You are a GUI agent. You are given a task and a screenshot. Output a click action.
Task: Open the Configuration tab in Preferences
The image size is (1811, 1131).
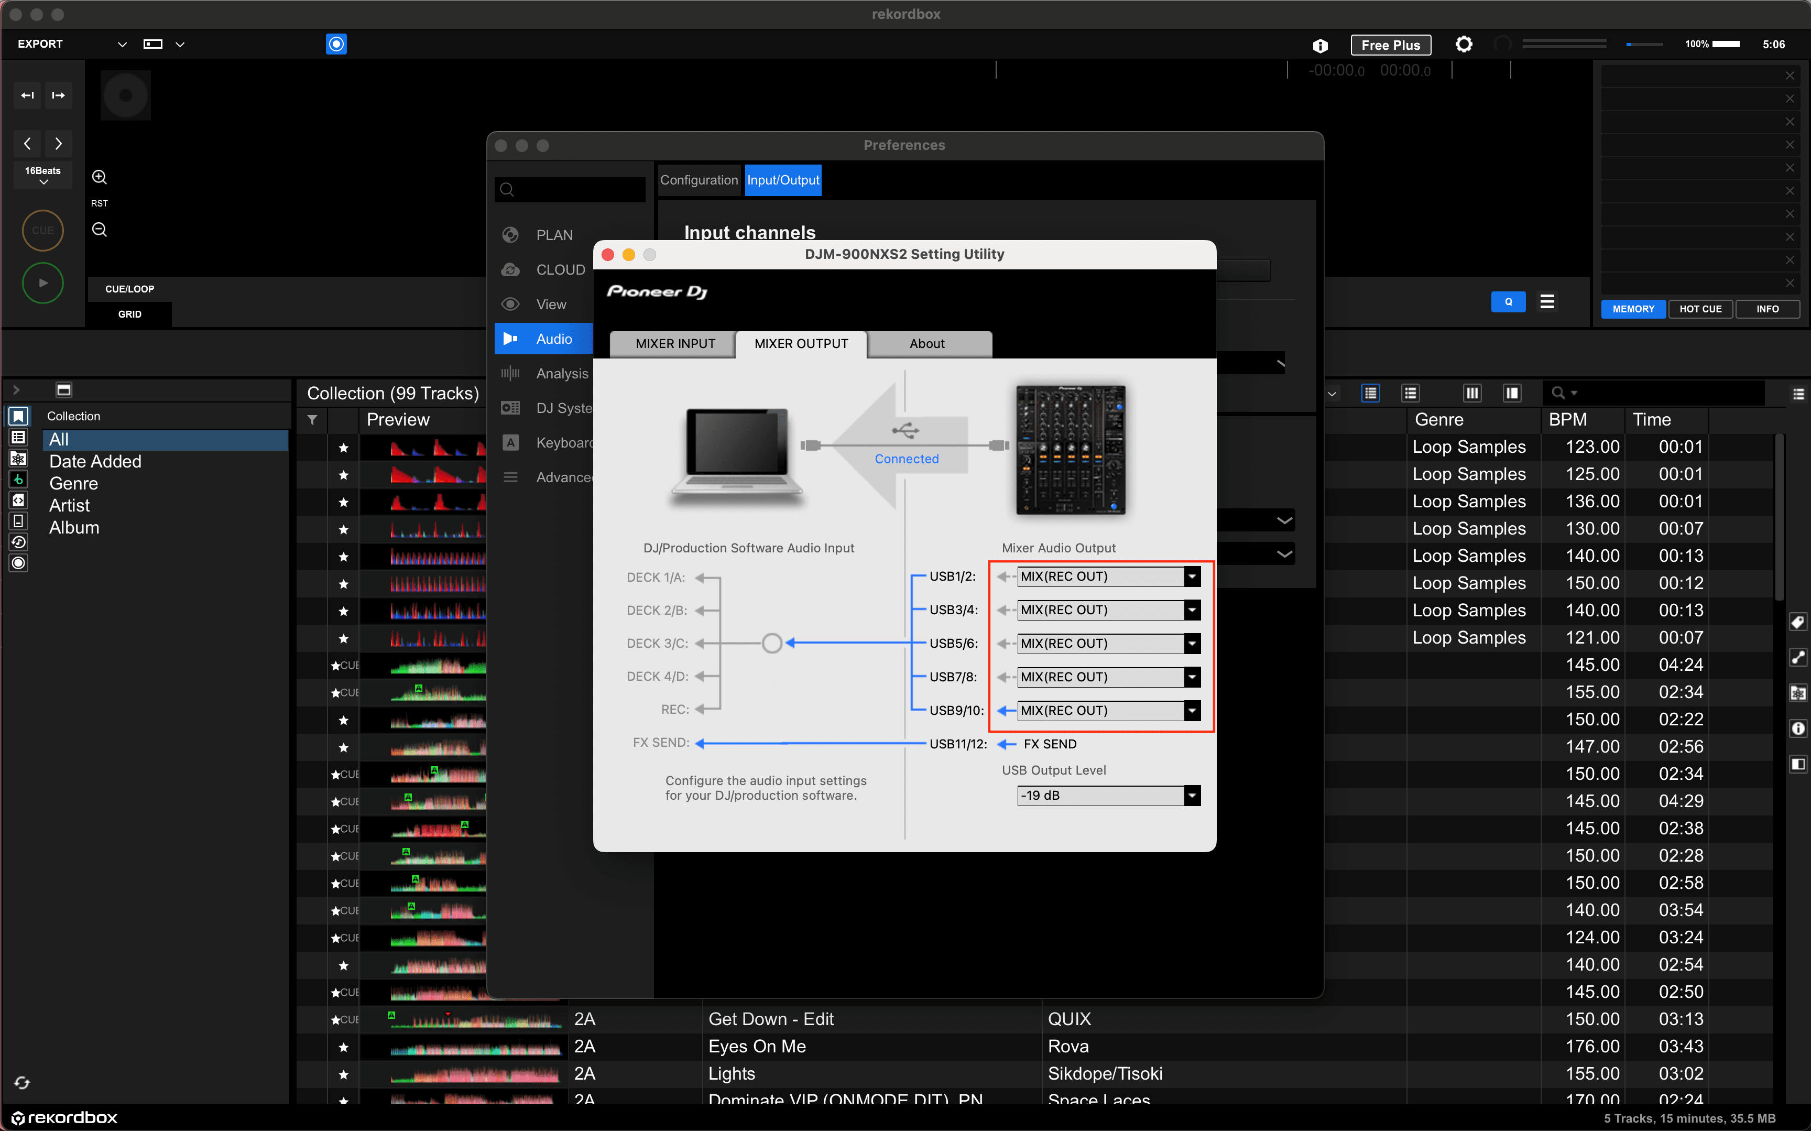tap(699, 180)
